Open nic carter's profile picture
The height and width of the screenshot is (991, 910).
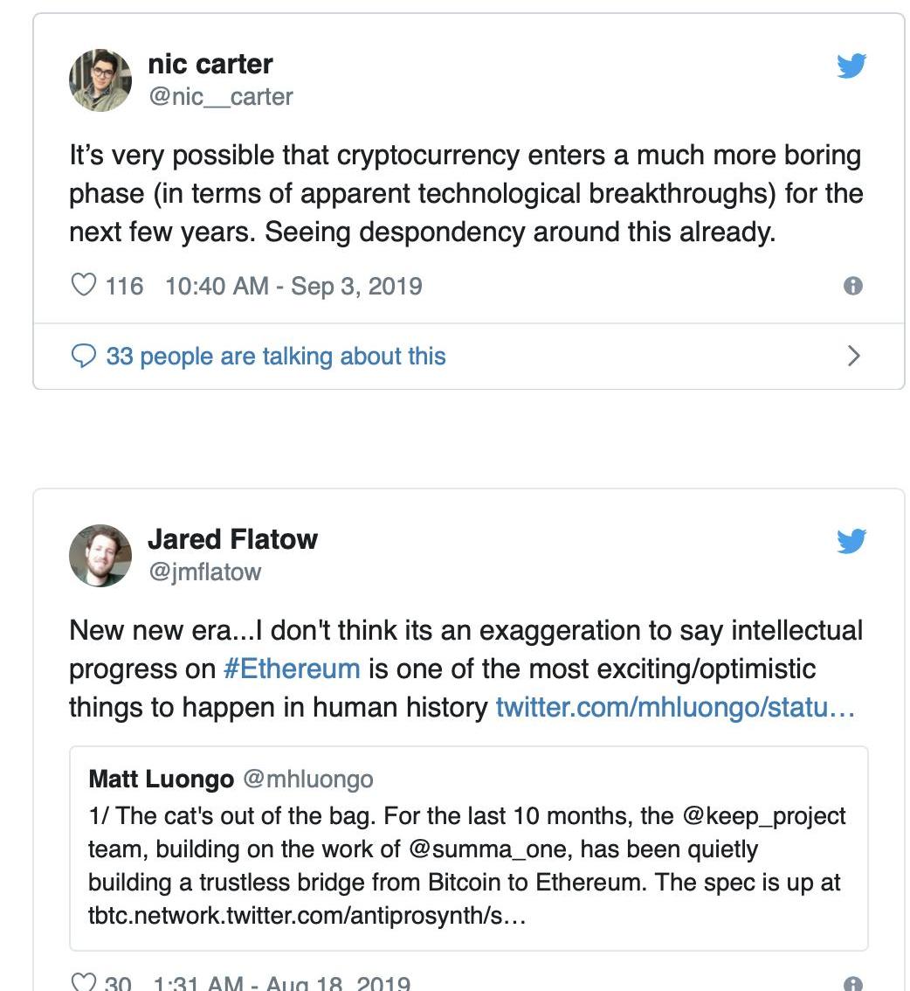coord(100,80)
